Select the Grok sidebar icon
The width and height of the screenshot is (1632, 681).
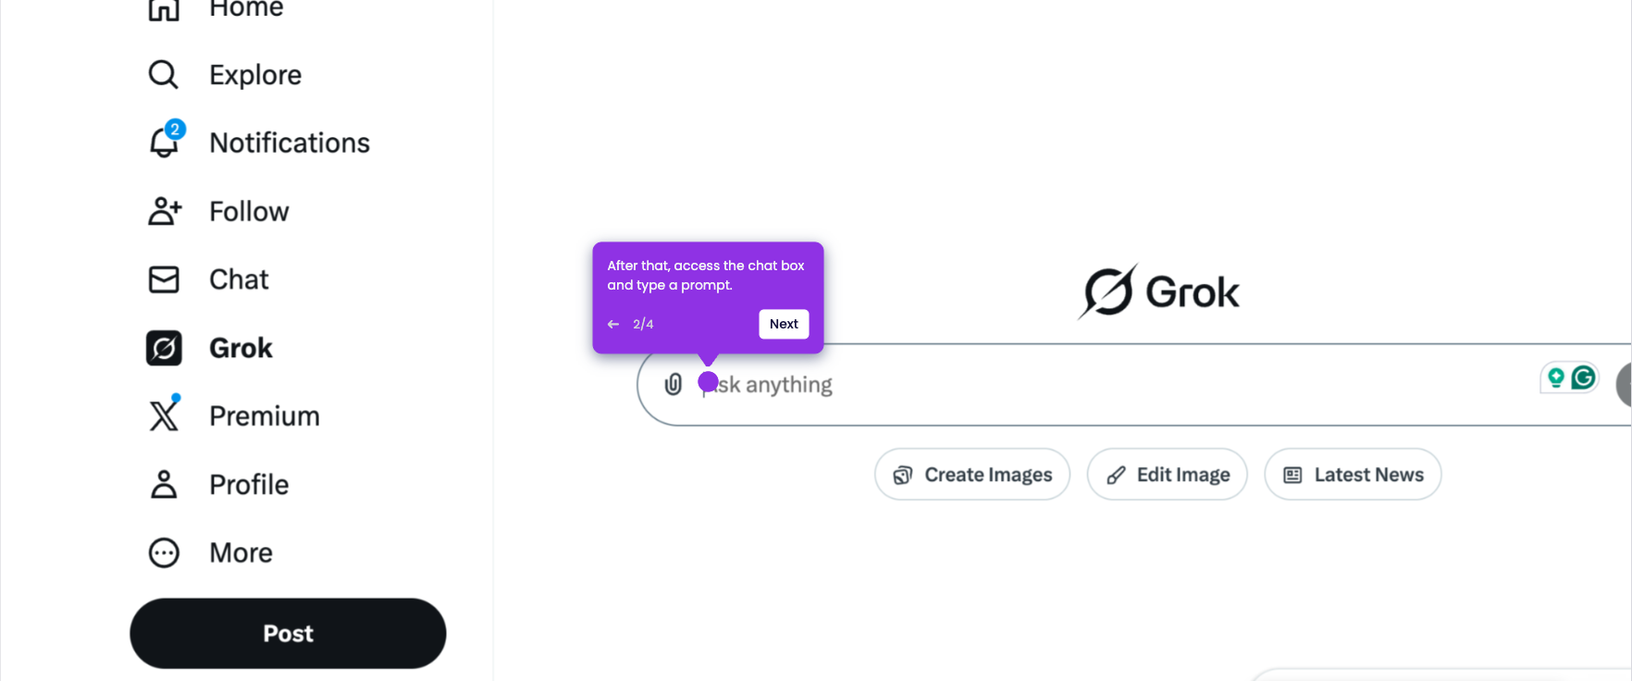164,348
